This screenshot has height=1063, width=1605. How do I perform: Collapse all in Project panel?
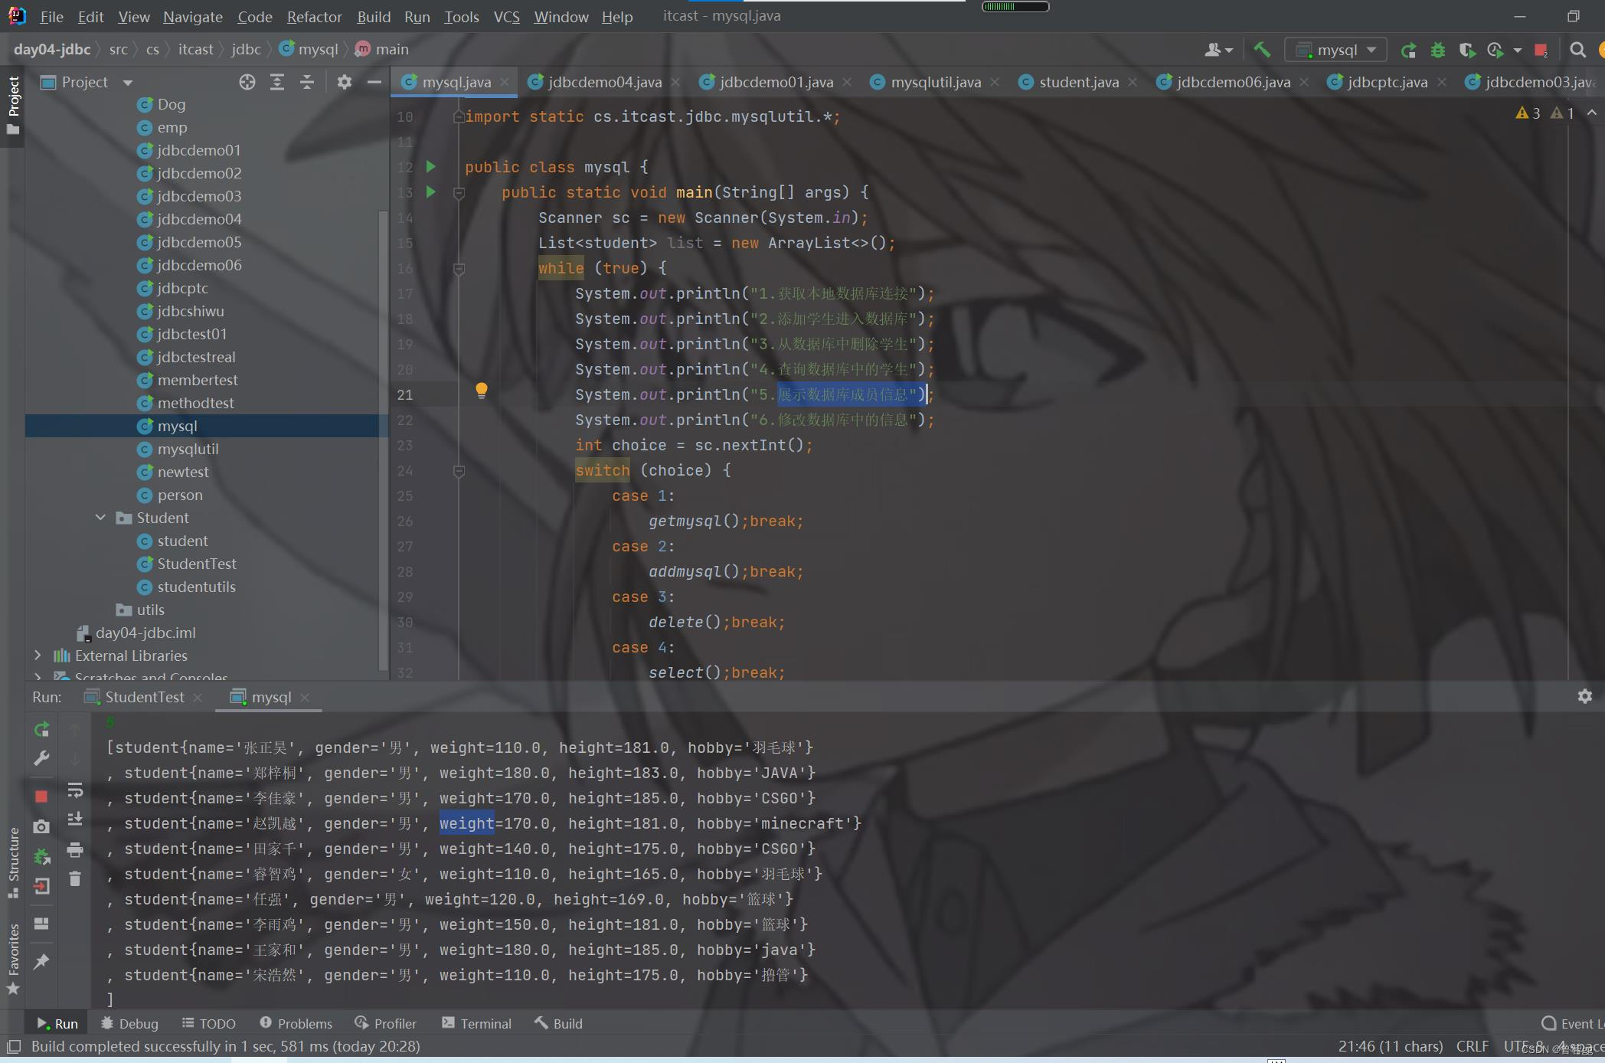coord(307,82)
